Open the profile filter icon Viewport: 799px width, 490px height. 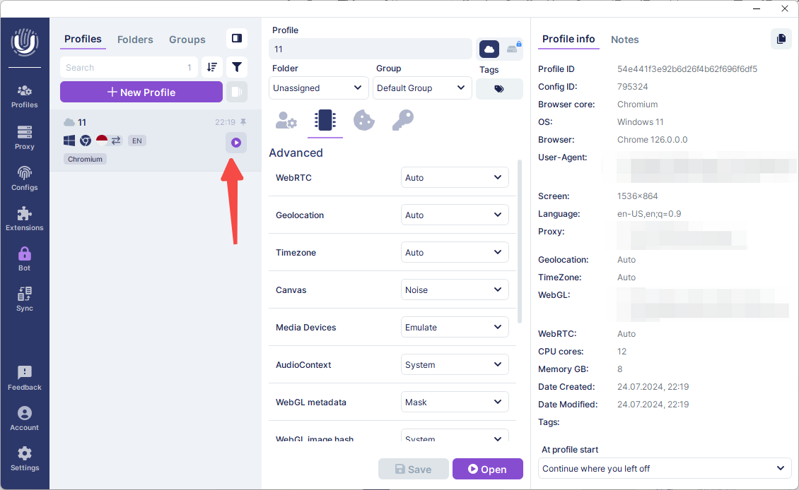(x=237, y=68)
